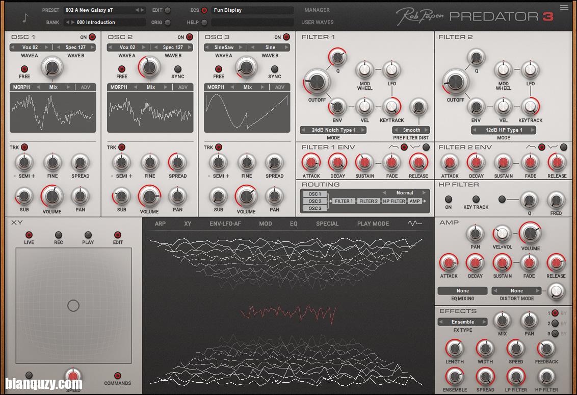The image size is (577, 395).
Task: Toggle OSC 3 ON button
Action: point(286,37)
